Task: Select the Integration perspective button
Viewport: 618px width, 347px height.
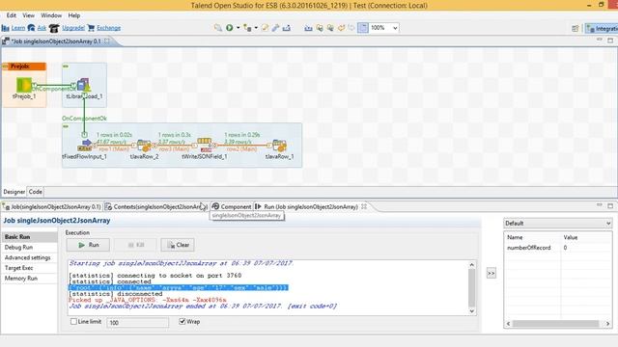Action: coord(602,28)
